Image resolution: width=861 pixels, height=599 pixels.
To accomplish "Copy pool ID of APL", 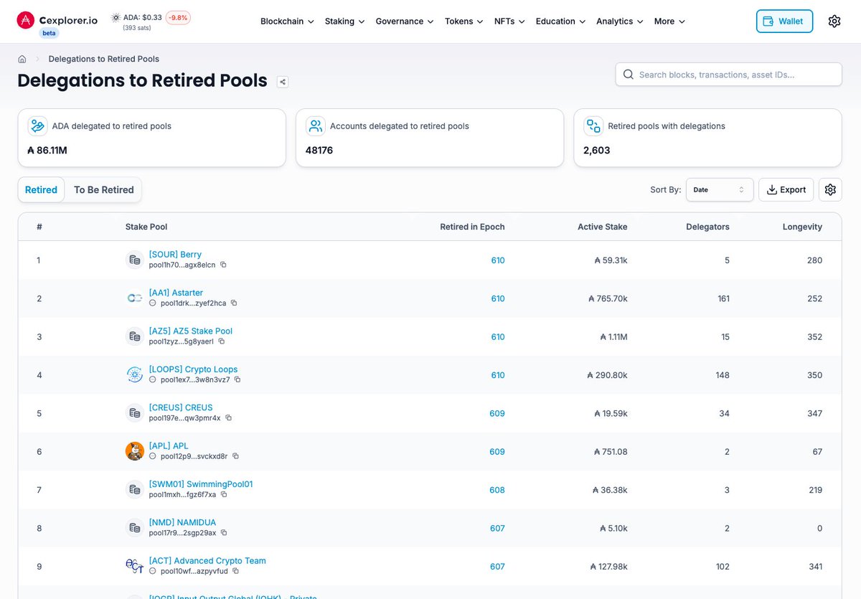I will coord(235,456).
